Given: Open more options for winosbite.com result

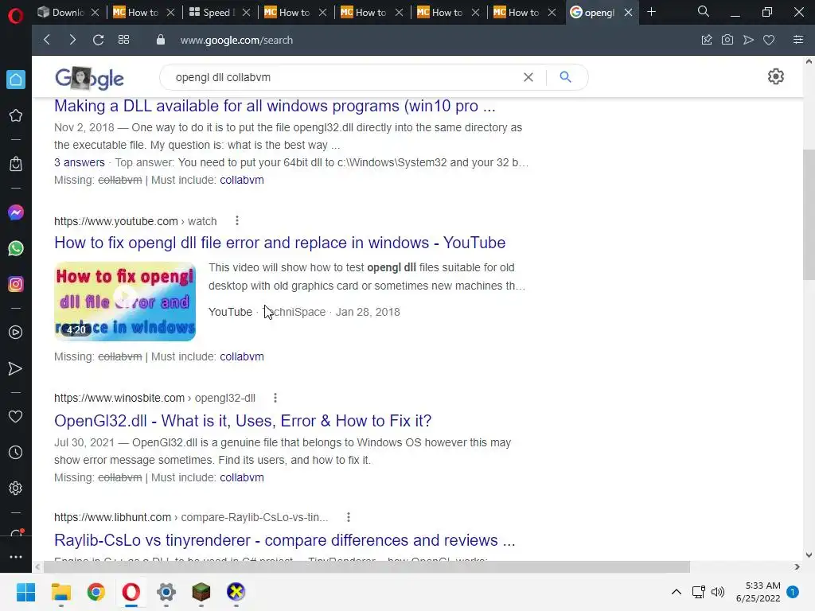Looking at the screenshot, I should coord(275,398).
